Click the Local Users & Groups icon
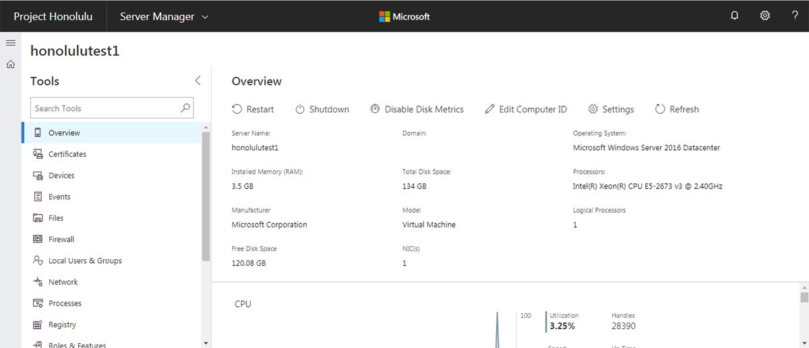The height and width of the screenshot is (348, 809). coord(38,260)
